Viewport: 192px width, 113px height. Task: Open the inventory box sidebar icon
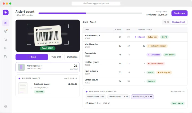[x=6, y=31]
